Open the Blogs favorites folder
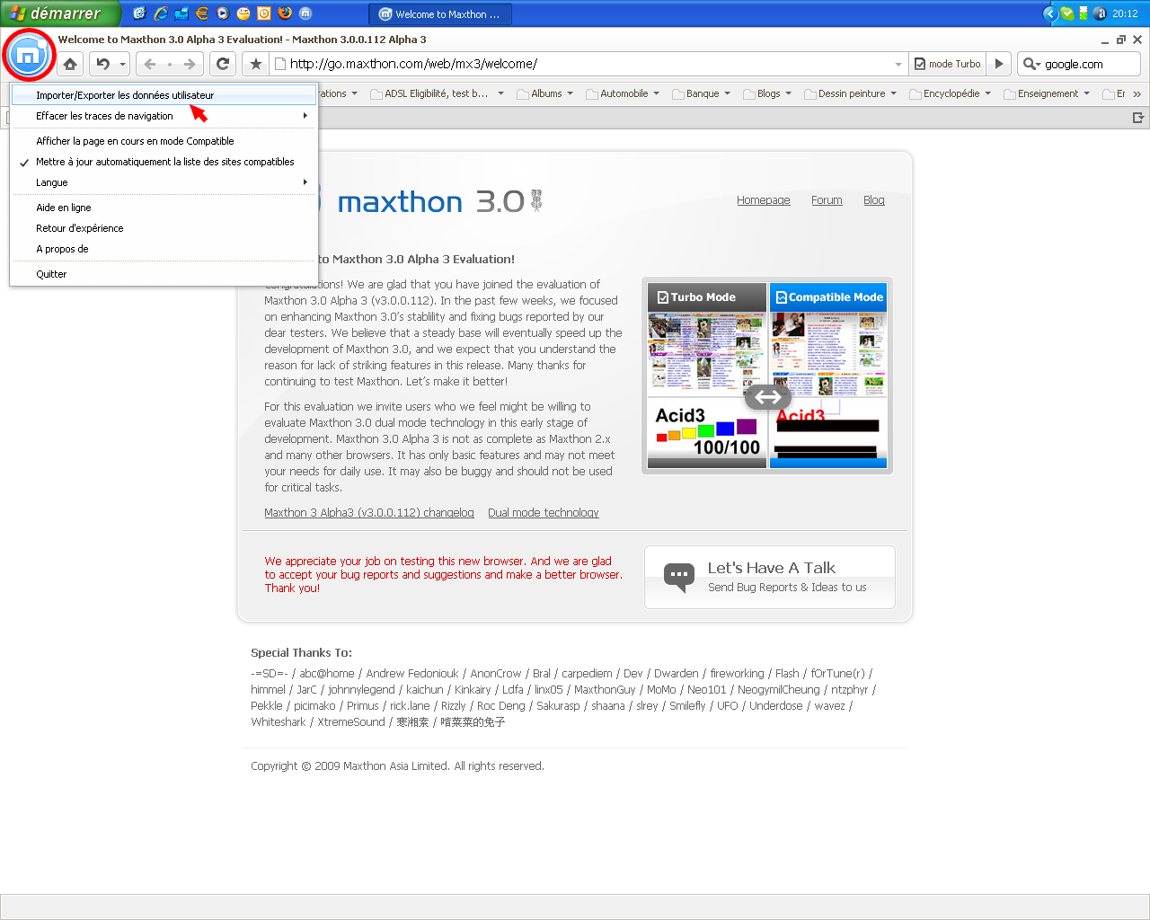 (x=768, y=93)
